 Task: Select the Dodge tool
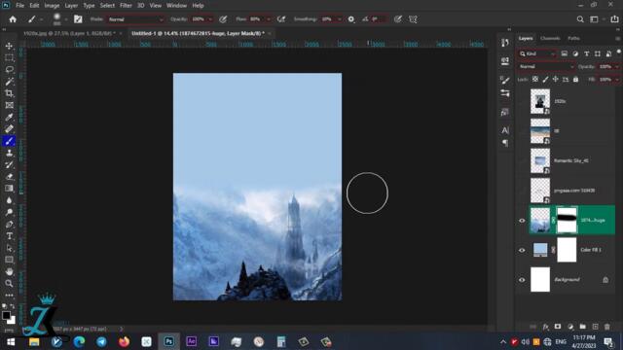(x=9, y=212)
